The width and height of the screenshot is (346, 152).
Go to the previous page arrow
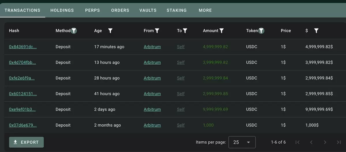311,142
